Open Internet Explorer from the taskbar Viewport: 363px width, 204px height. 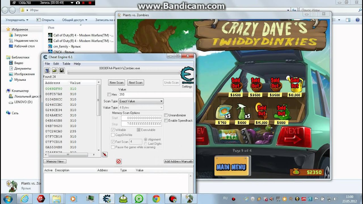(25, 199)
